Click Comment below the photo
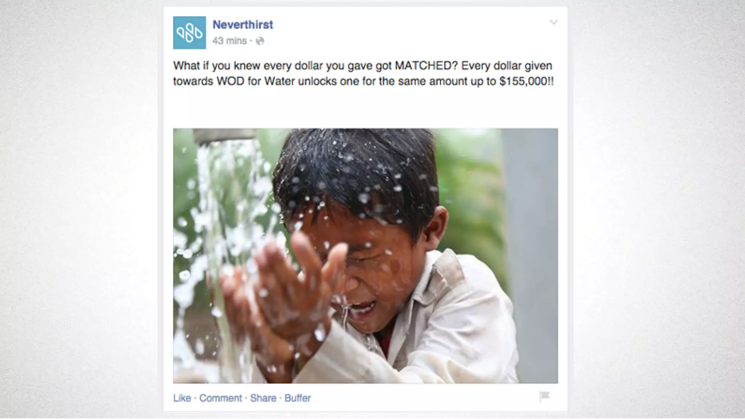The image size is (745, 419). [x=220, y=398]
